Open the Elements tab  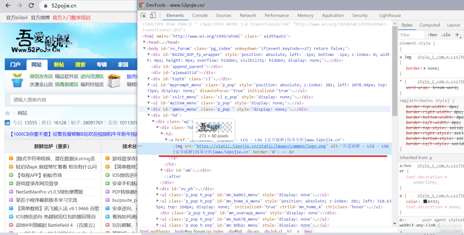coord(175,15)
